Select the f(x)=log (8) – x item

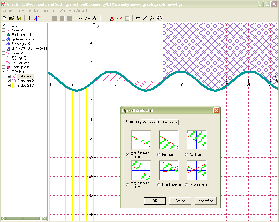point(21,58)
